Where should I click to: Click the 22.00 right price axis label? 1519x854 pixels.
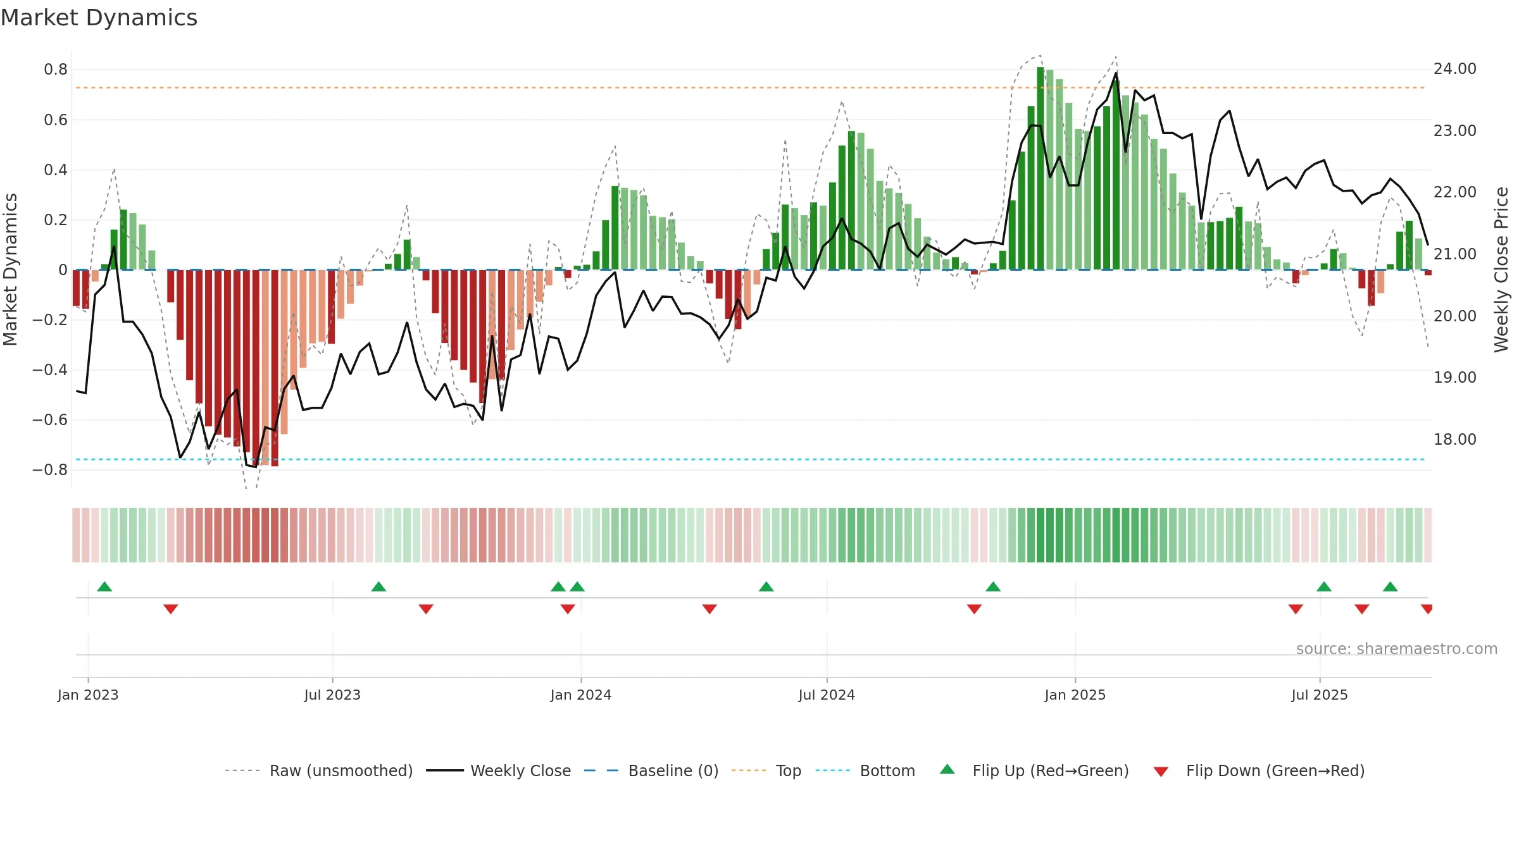pos(1455,192)
